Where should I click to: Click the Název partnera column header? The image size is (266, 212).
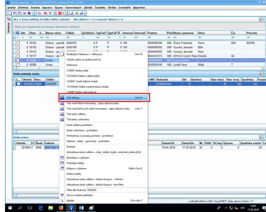click(185, 33)
